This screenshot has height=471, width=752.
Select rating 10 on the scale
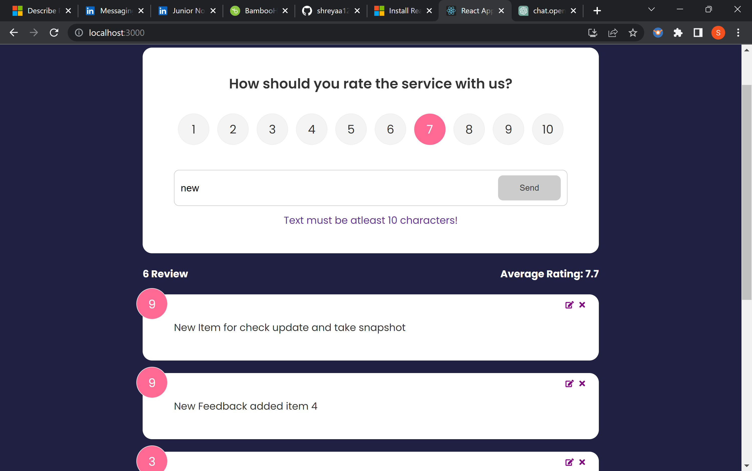tap(547, 129)
